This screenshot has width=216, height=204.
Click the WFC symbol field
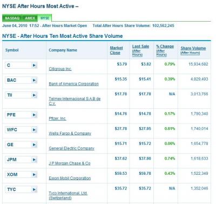[18, 130]
